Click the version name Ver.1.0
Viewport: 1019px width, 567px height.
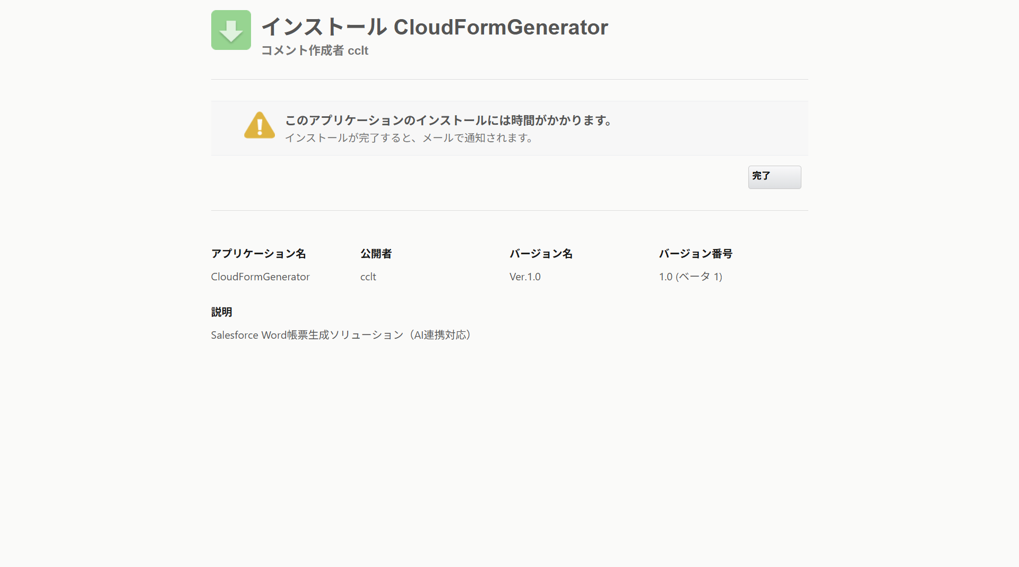click(x=525, y=277)
